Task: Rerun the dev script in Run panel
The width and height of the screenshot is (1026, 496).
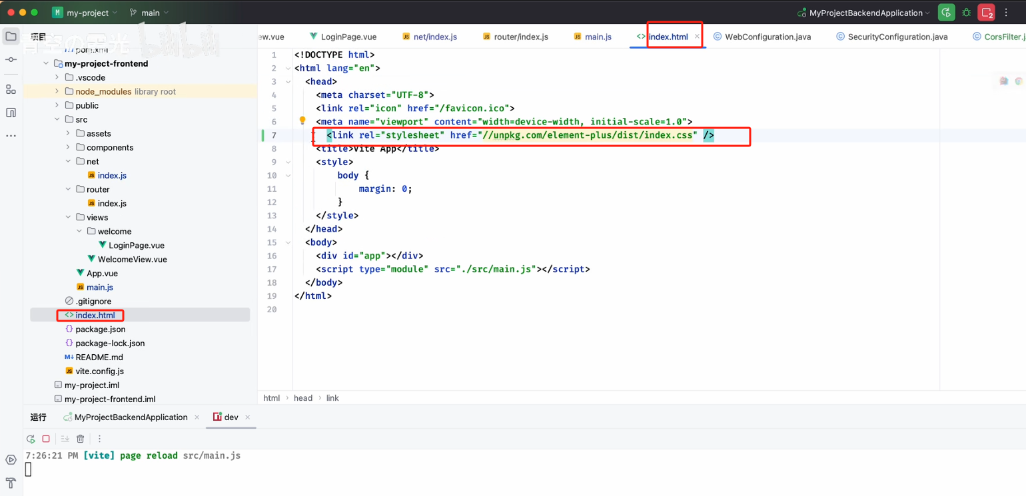Action: [x=31, y=439]
